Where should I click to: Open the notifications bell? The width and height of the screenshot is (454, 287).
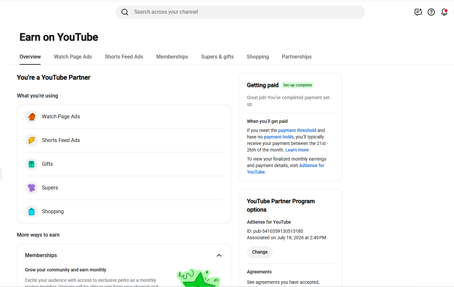(x=444, y=12)
